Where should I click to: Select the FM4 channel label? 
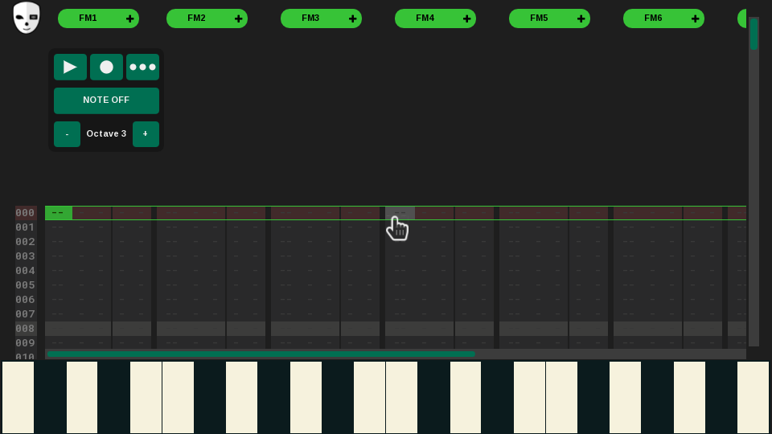click(425, 18)
